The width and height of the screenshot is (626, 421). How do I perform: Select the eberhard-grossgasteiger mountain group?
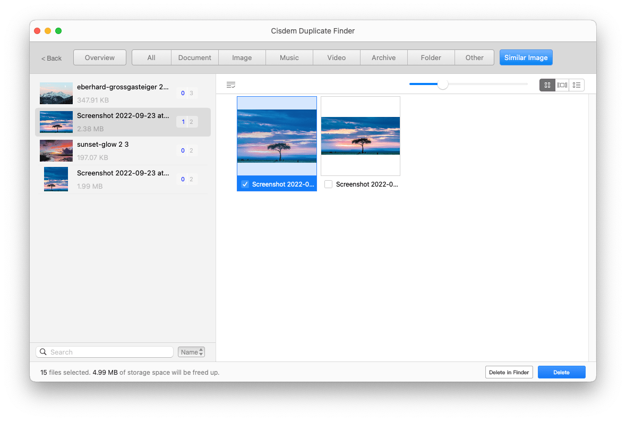pos(123,93)
